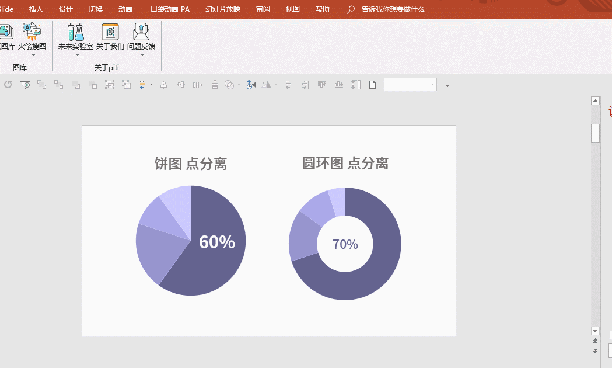Click the 火箭搜图 rocket icon
The height and width of the screenshot is (368, 612).
click(32, 32)
